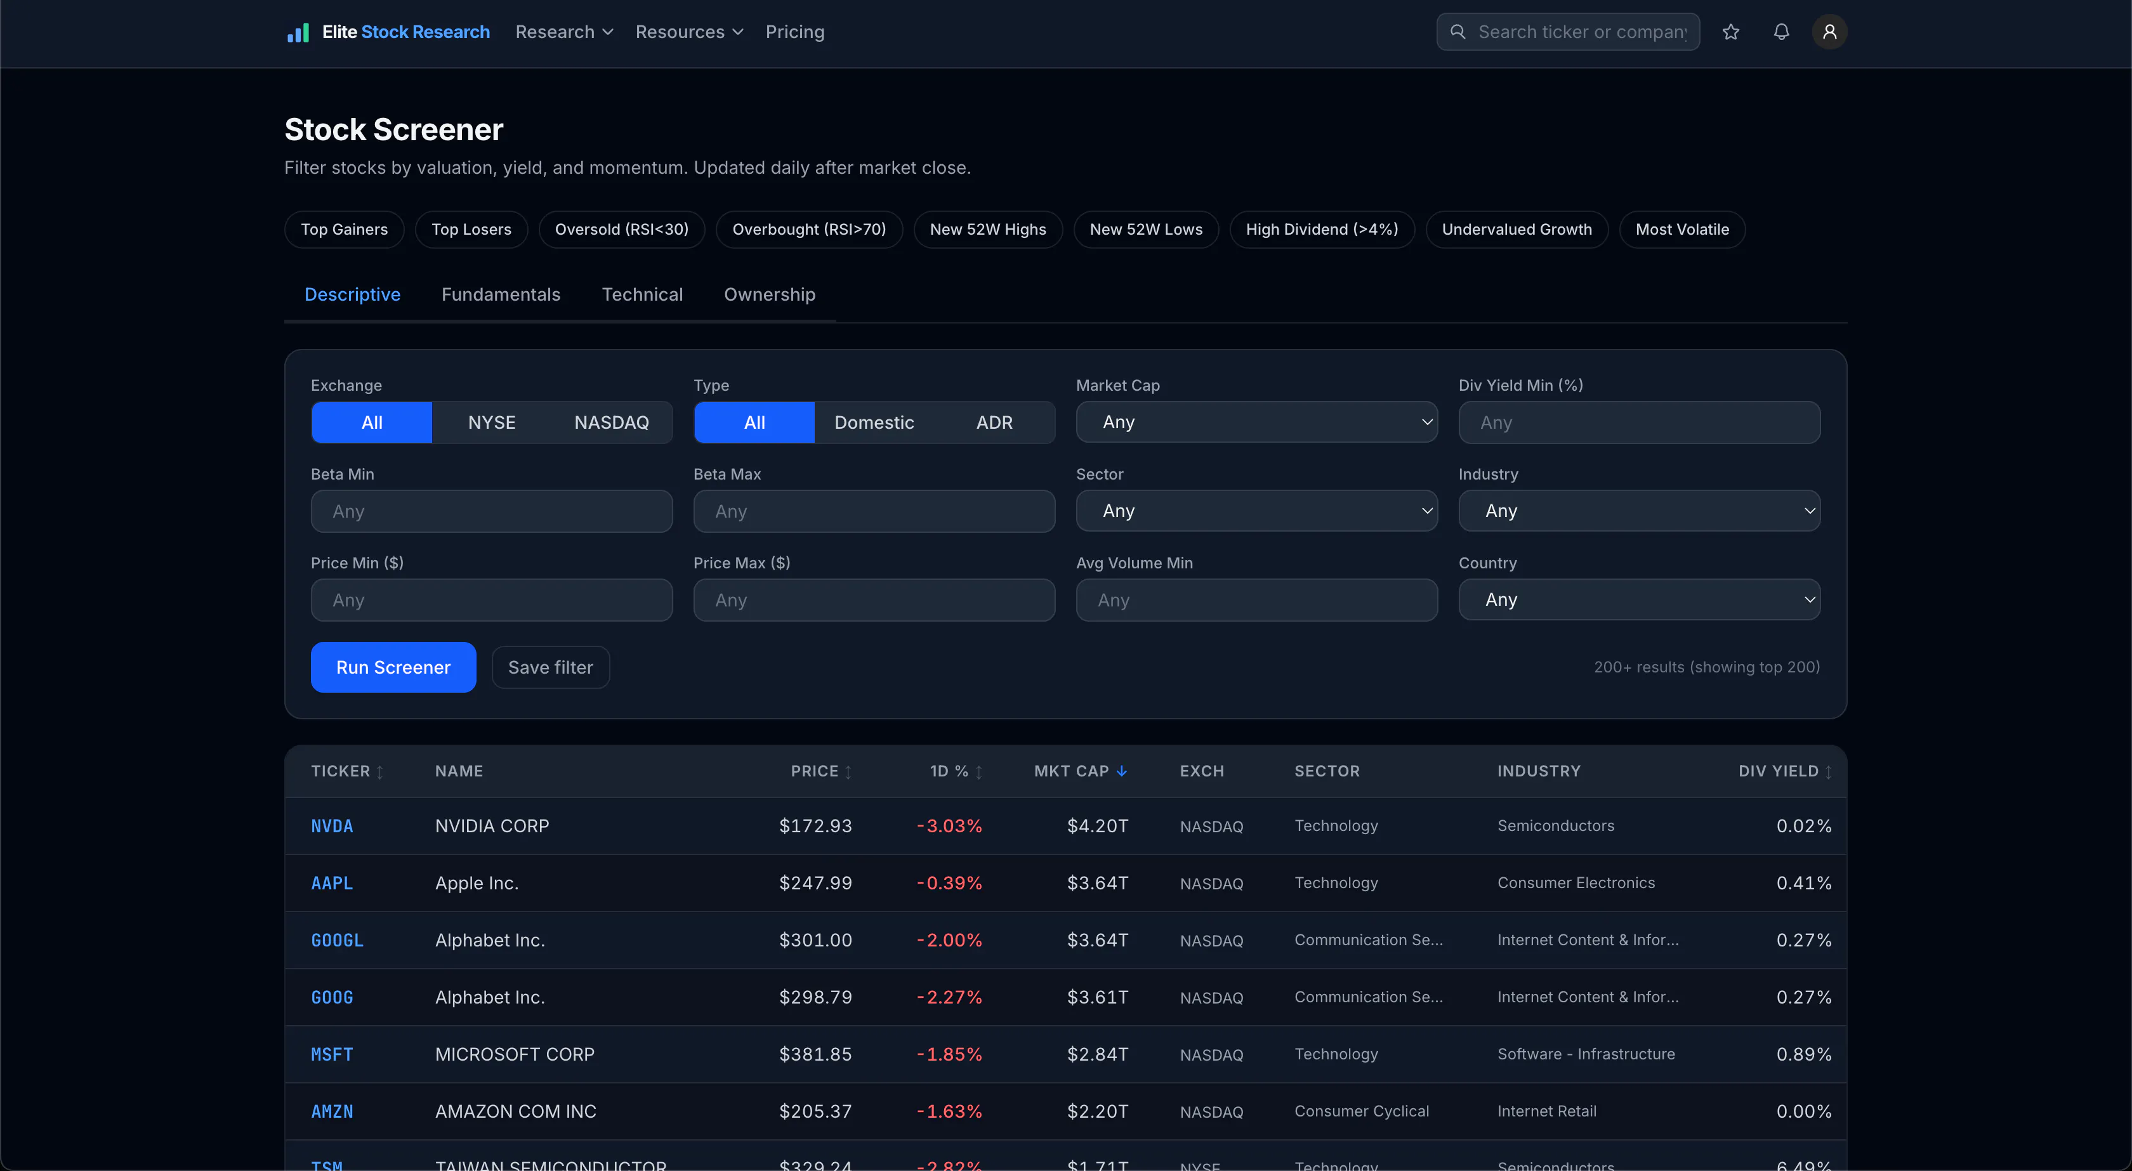Switch to the Fundamentals tab

pyautogui.click(x=501, y=294)
